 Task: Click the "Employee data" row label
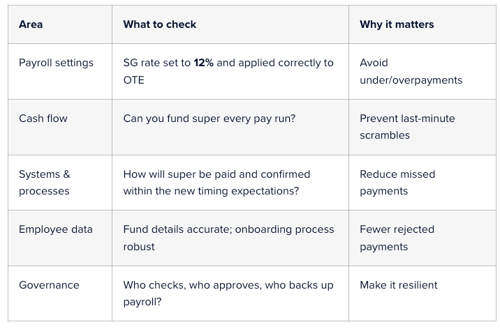(x=56, y=229)
